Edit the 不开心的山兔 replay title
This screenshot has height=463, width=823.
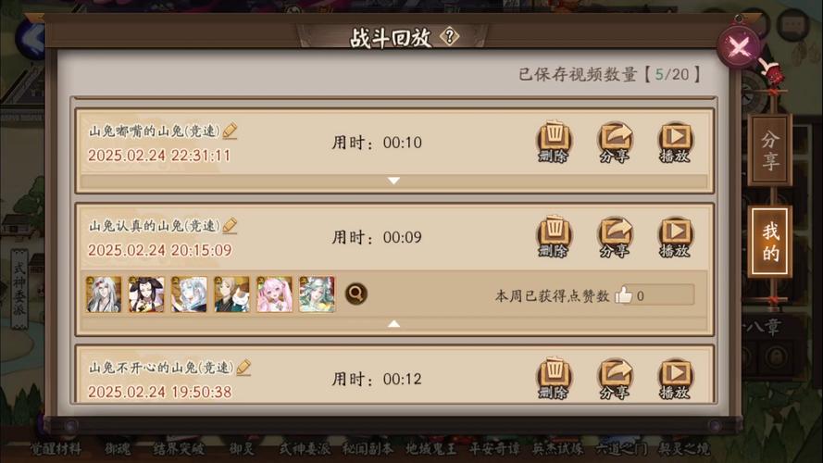(243, 367)
